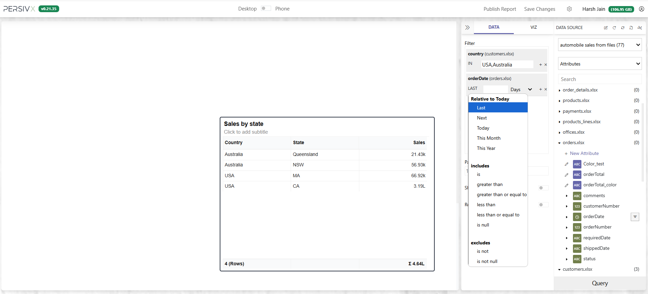Click the pencil icon beside orderTotal_color
The height and width of the screenshot is (294, 648).
567,185
